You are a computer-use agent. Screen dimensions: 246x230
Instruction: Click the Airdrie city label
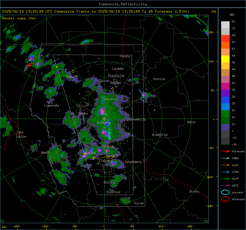108,146
